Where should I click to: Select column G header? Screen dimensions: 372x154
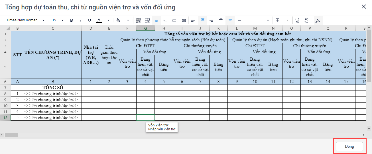pos(145,28)
